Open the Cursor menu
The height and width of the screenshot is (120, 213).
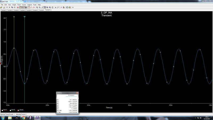point(24,5)
